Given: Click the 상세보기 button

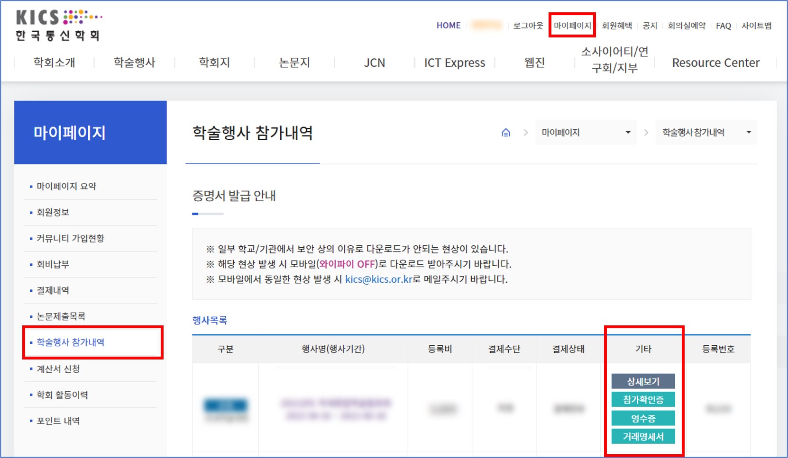Looking at the screenshot, I should coord(643,381).
